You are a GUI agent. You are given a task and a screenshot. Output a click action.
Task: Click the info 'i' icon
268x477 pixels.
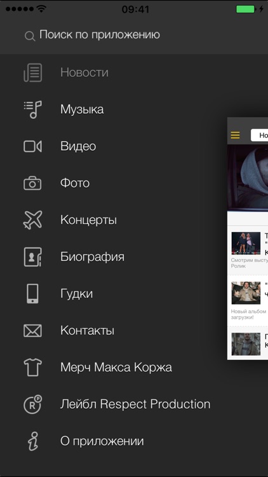32,441
